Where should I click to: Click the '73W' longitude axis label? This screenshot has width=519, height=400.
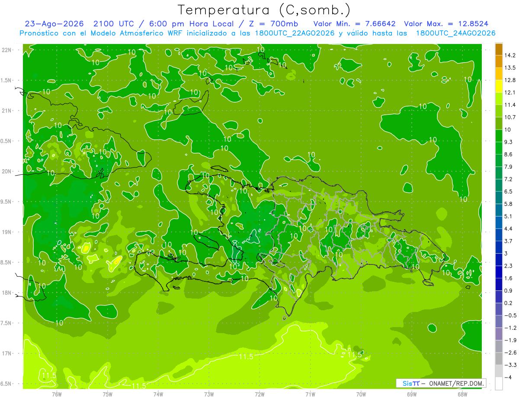[x=209, y=394]
